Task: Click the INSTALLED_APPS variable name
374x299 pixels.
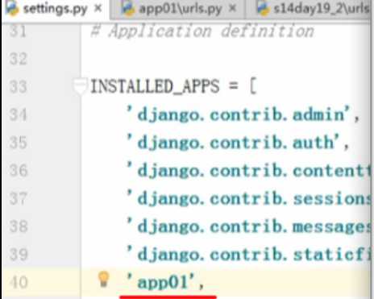Action: point(155,86)
